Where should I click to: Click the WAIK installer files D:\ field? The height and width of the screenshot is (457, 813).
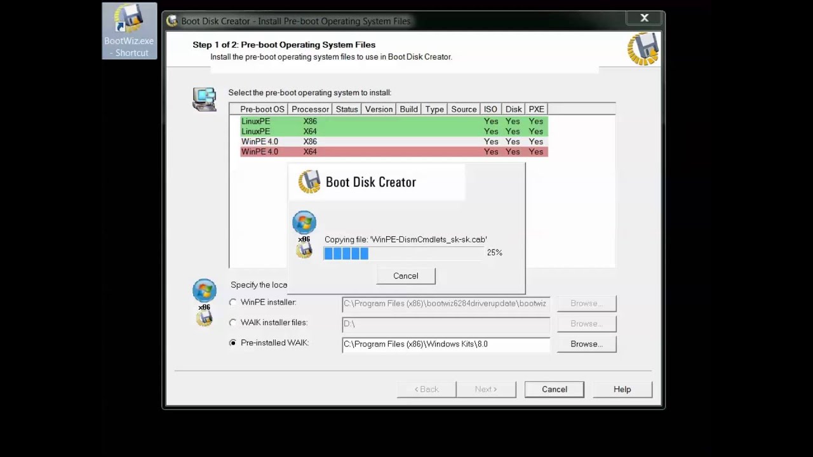tap(446, 324)
